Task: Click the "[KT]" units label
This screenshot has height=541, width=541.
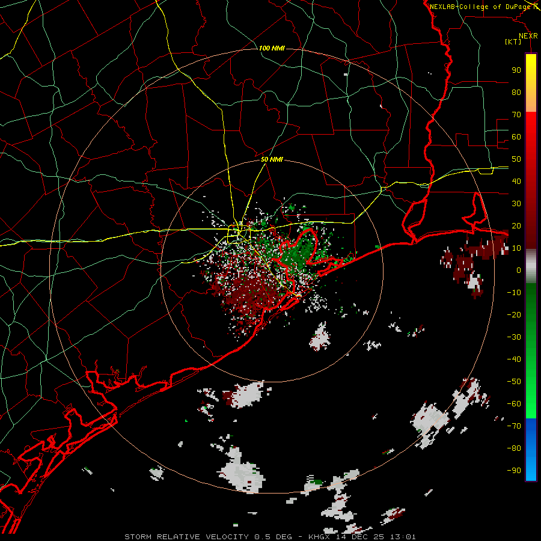Action: click(513, 41)
